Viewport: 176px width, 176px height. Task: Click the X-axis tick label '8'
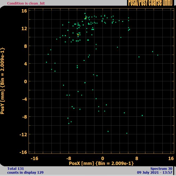(137, 158)
